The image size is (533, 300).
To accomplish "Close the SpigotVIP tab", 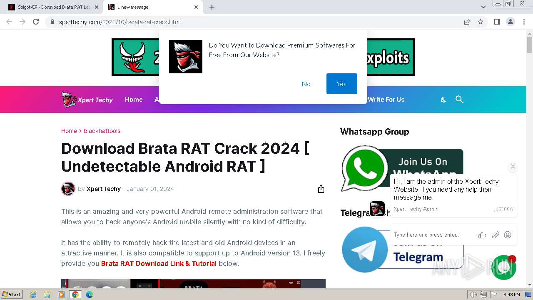I will pyautogui.click(x=96, y=7).
